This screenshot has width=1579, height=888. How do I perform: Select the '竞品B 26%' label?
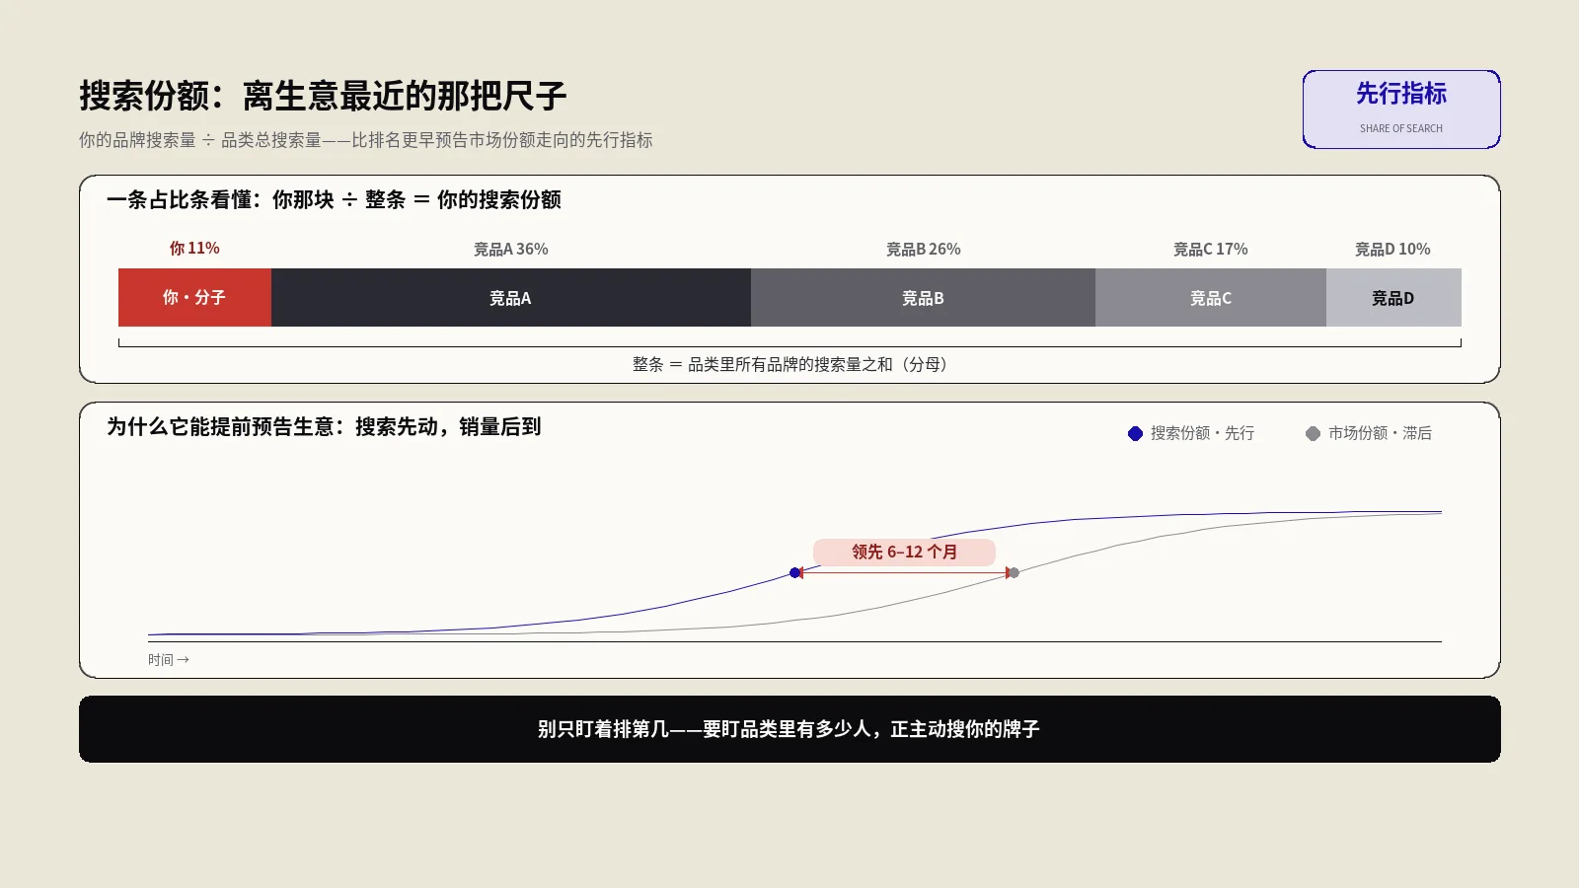coord(923,250)
